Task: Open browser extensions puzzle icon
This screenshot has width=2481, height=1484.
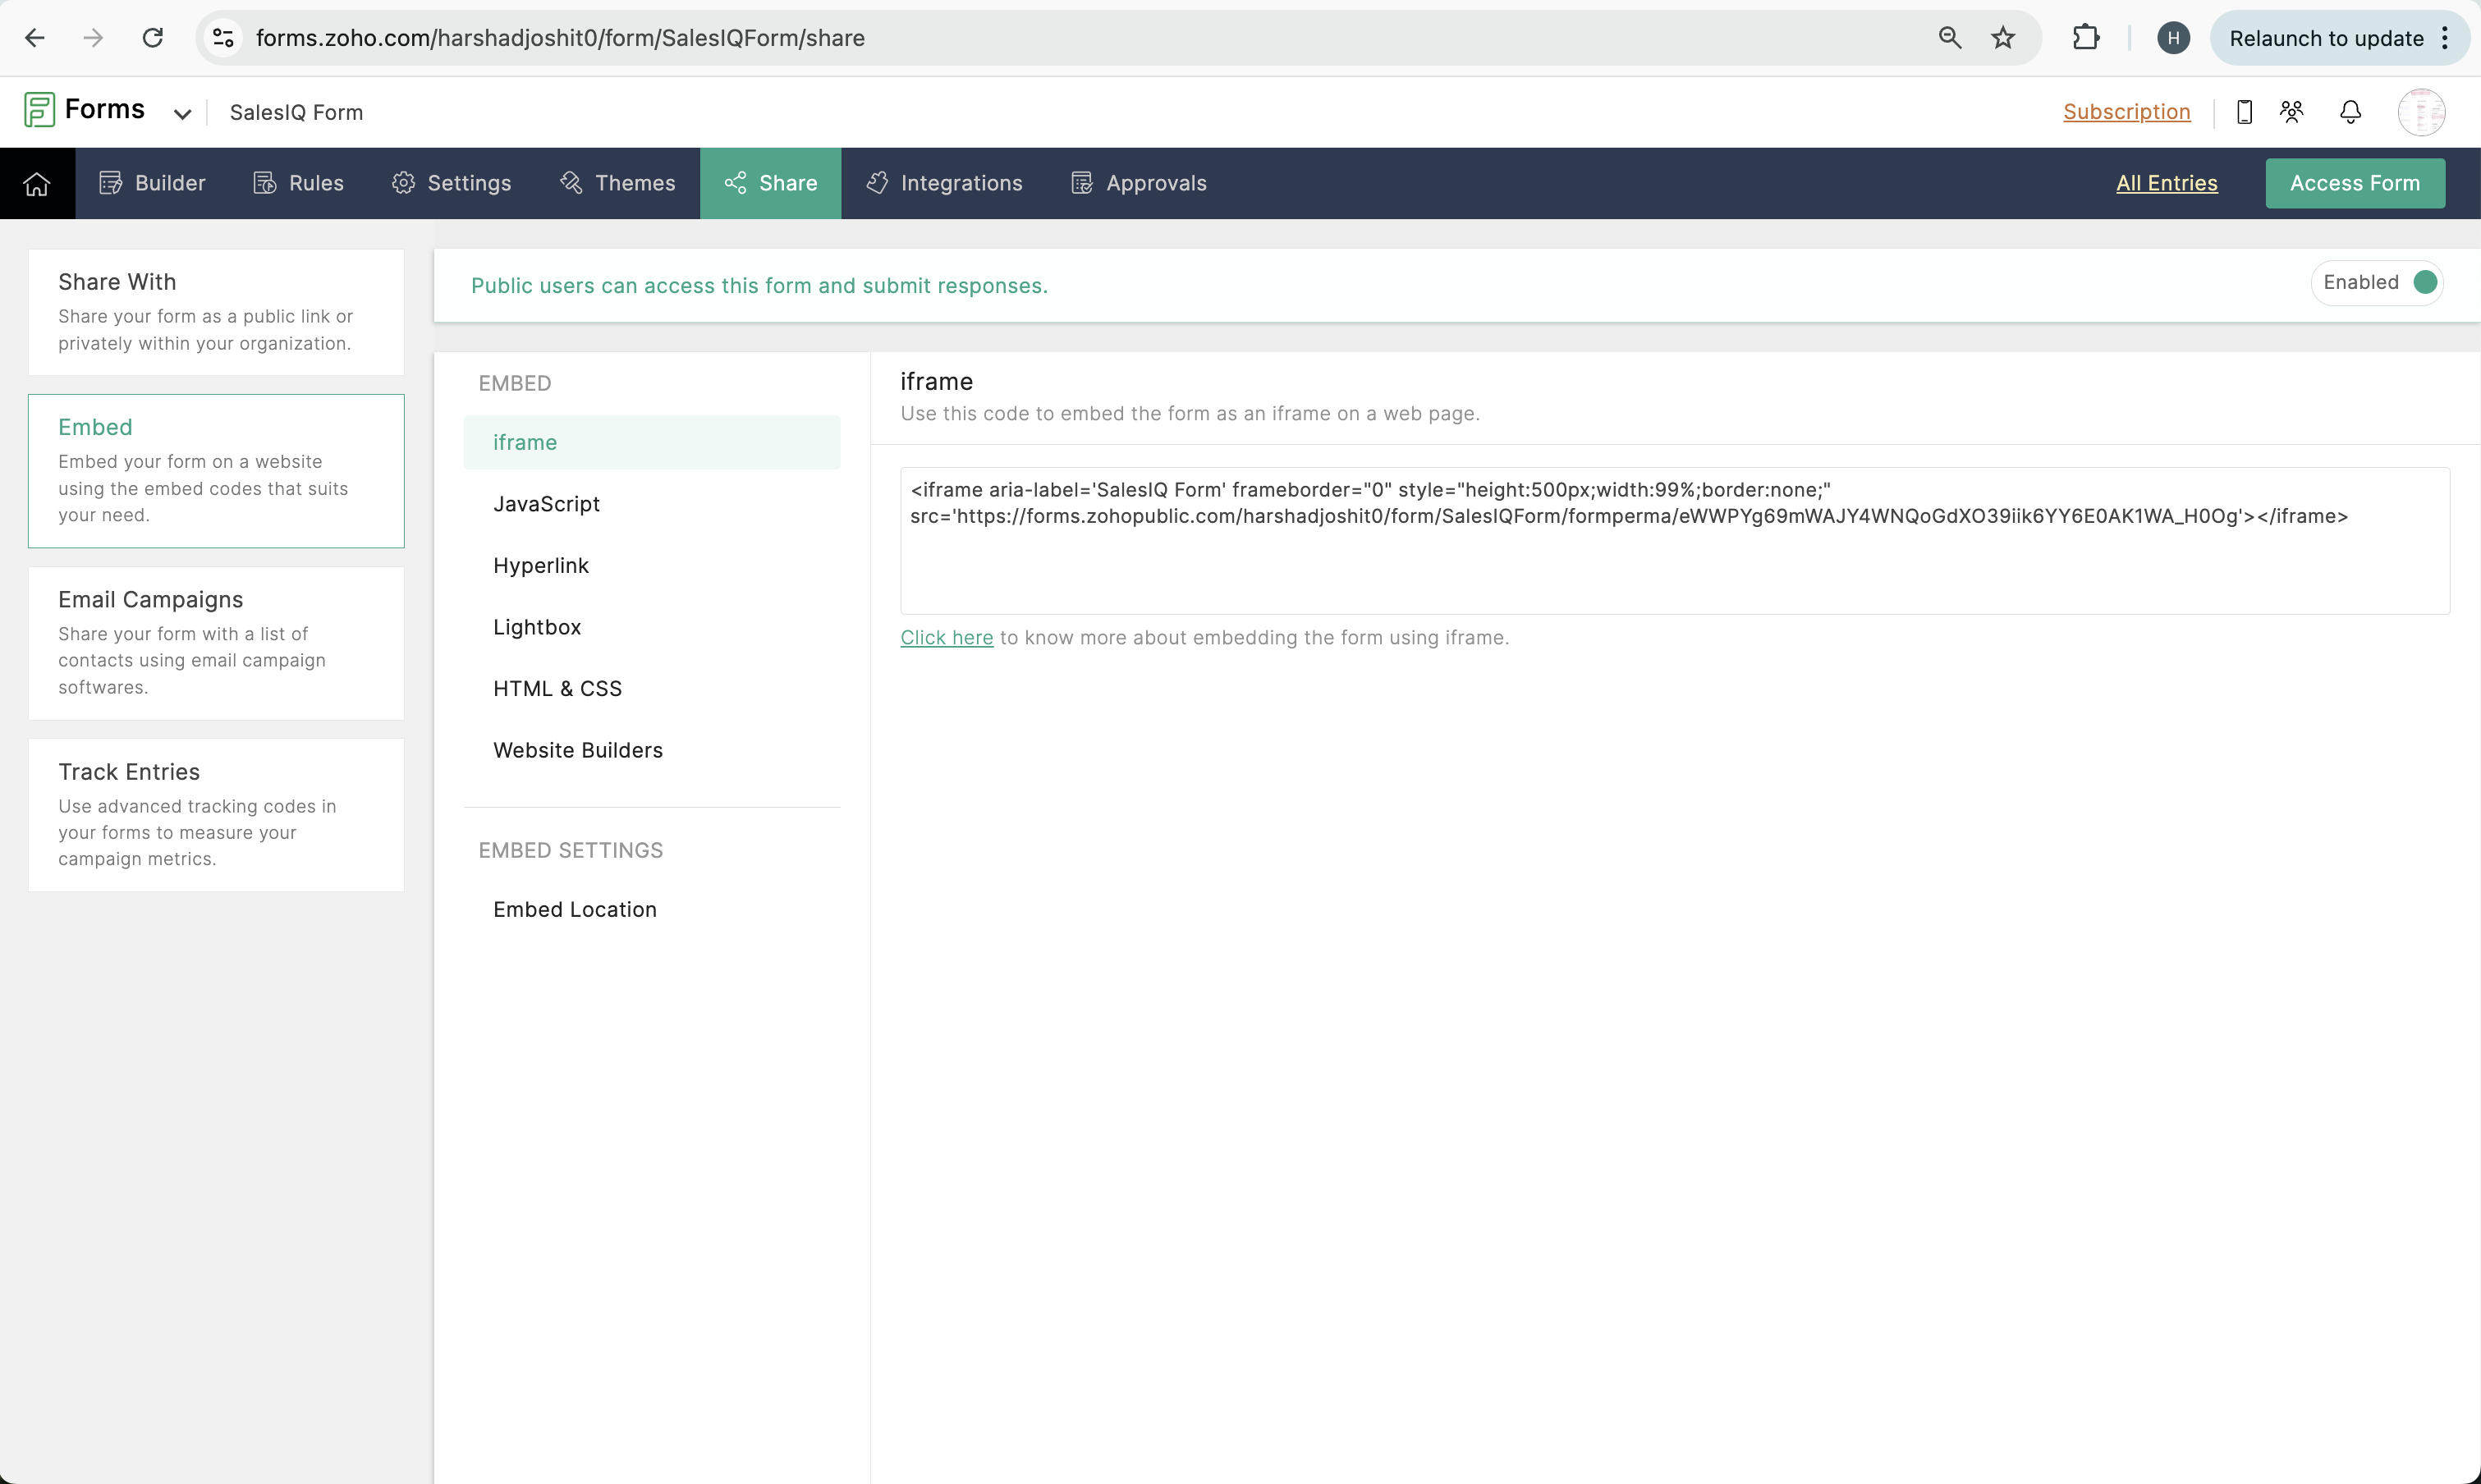Action: pyautogui.click(x=2086, y=38)
